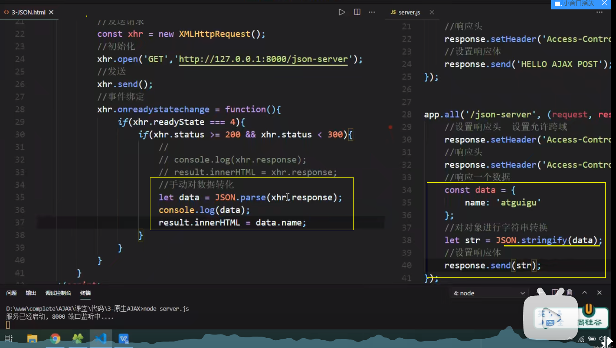The width and height of the screenshot is (616, 348).
Task: Open the Wi-Fi network tray icon
Action: point(582,339)
